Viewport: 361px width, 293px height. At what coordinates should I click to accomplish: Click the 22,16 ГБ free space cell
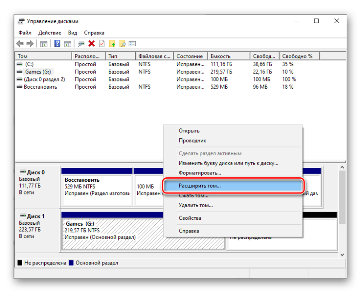point(263,72)
